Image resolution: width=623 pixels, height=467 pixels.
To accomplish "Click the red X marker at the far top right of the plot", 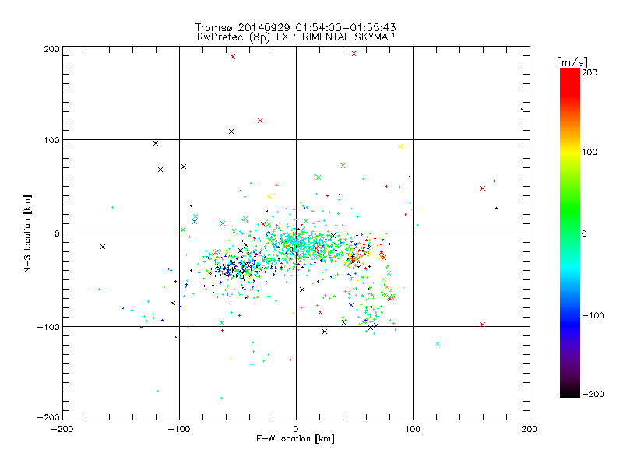I will (x=354, y=54).
